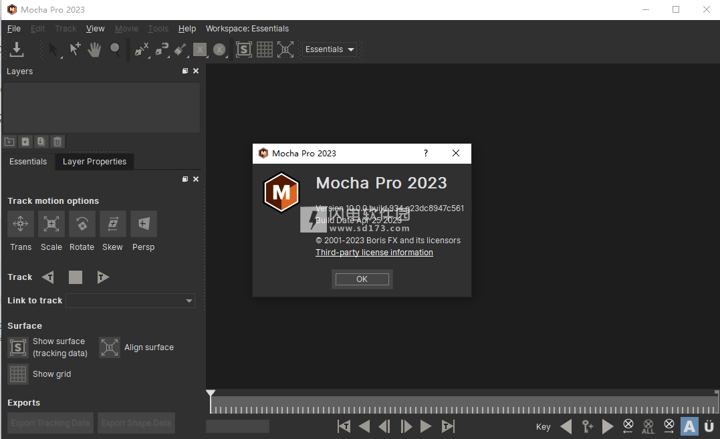Open Third-party license information link
The image size is (720, 439).
[374, 253]
